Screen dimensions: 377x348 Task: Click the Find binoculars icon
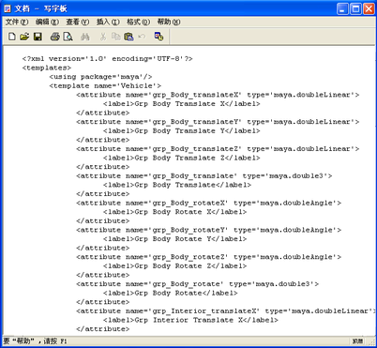tap(85, 37)
